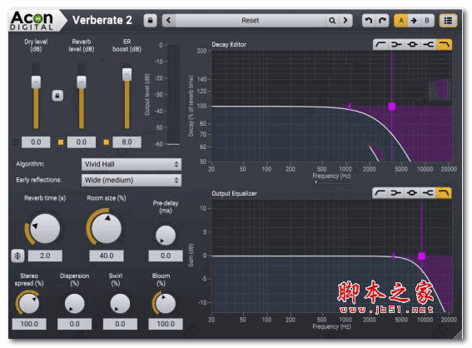472x348 pixels.
Task: Click the Reset preset name bar
Action: pyautogui.click(x=250, y=21)
